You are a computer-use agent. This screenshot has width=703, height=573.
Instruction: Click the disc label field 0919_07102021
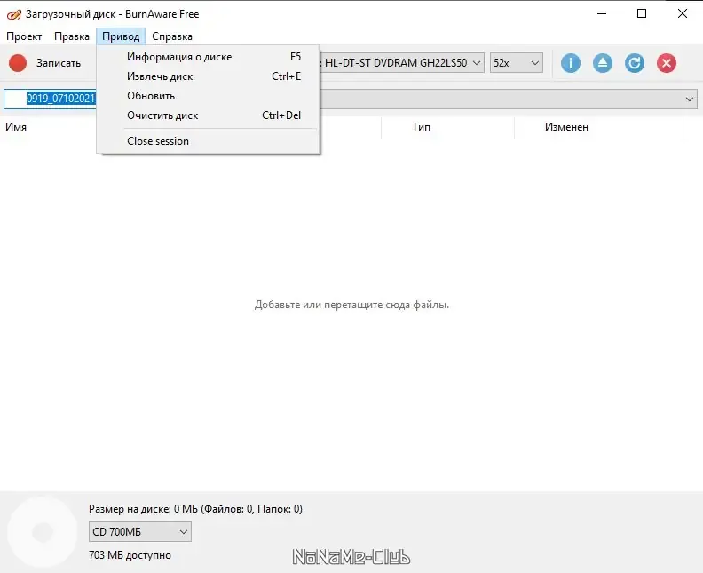(51, 99)
